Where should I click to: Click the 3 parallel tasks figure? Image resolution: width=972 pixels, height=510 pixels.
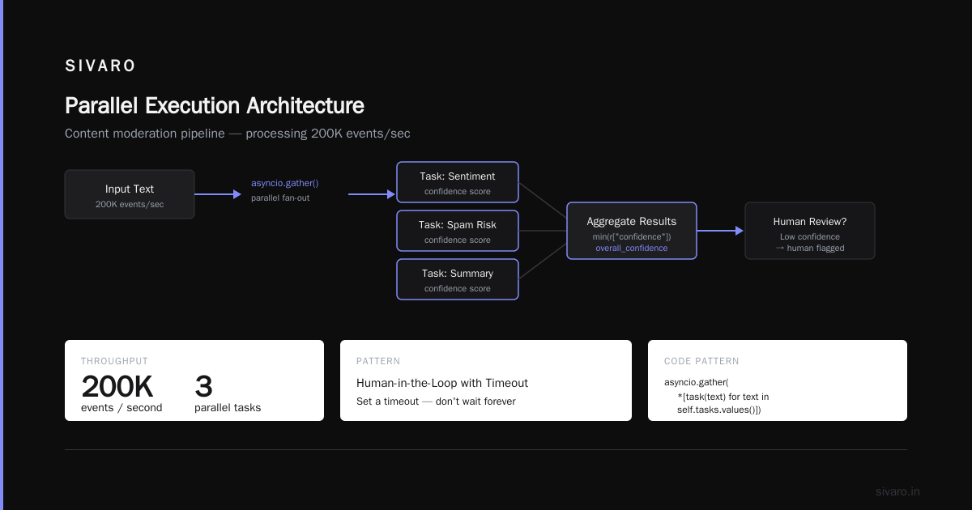click(228, 393)
